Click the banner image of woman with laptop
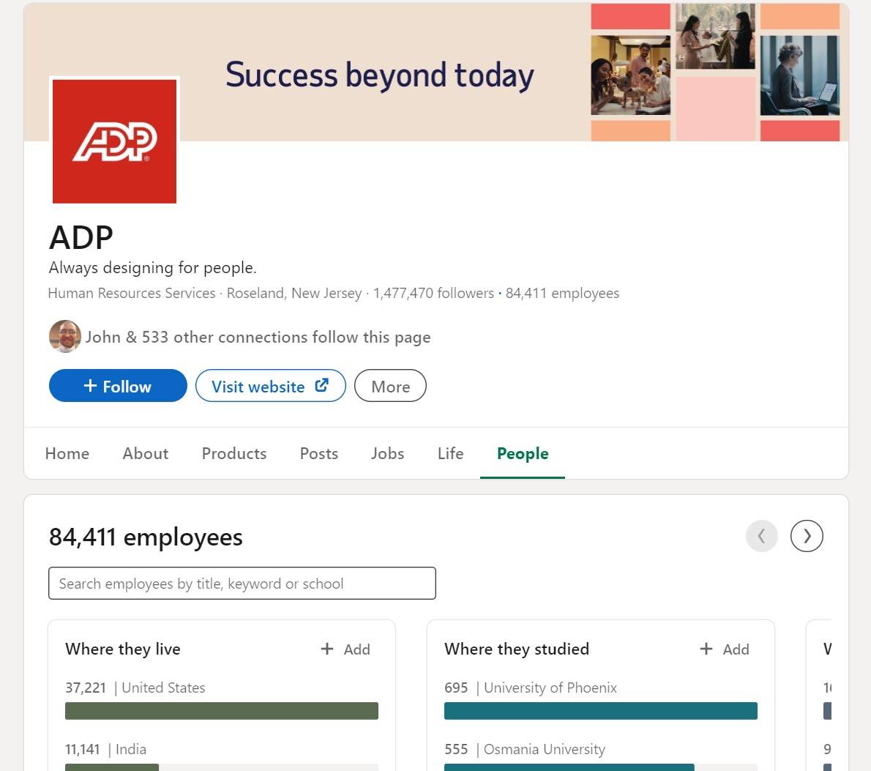Image resolution: width=871 pixels, height=771 pixels. coord(799,75)
